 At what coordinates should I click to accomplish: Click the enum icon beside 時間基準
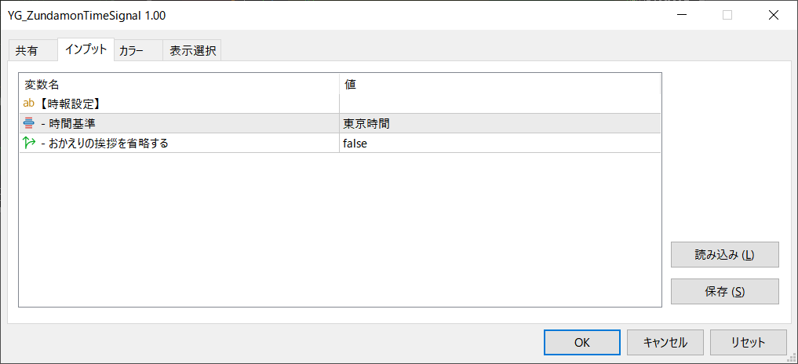coord(29,123)
